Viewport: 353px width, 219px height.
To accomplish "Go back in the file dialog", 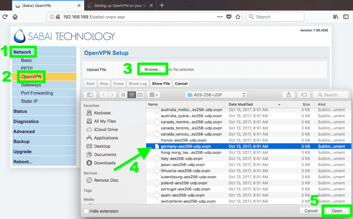I will [x=103, y=95].
